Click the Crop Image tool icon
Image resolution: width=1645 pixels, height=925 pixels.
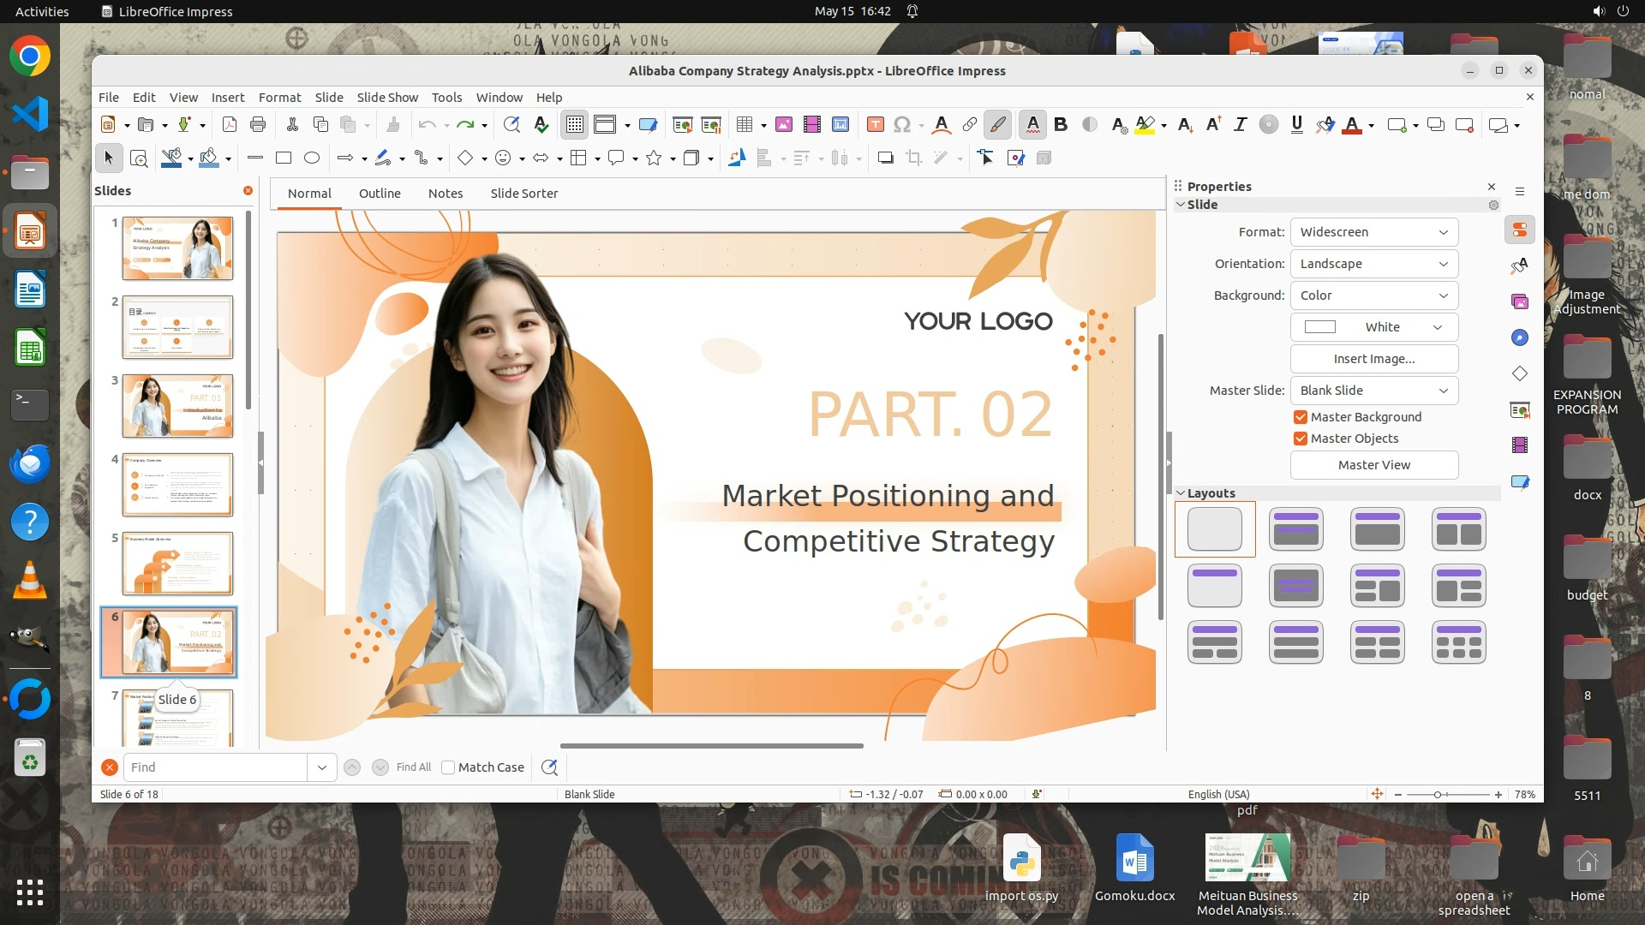914,158
